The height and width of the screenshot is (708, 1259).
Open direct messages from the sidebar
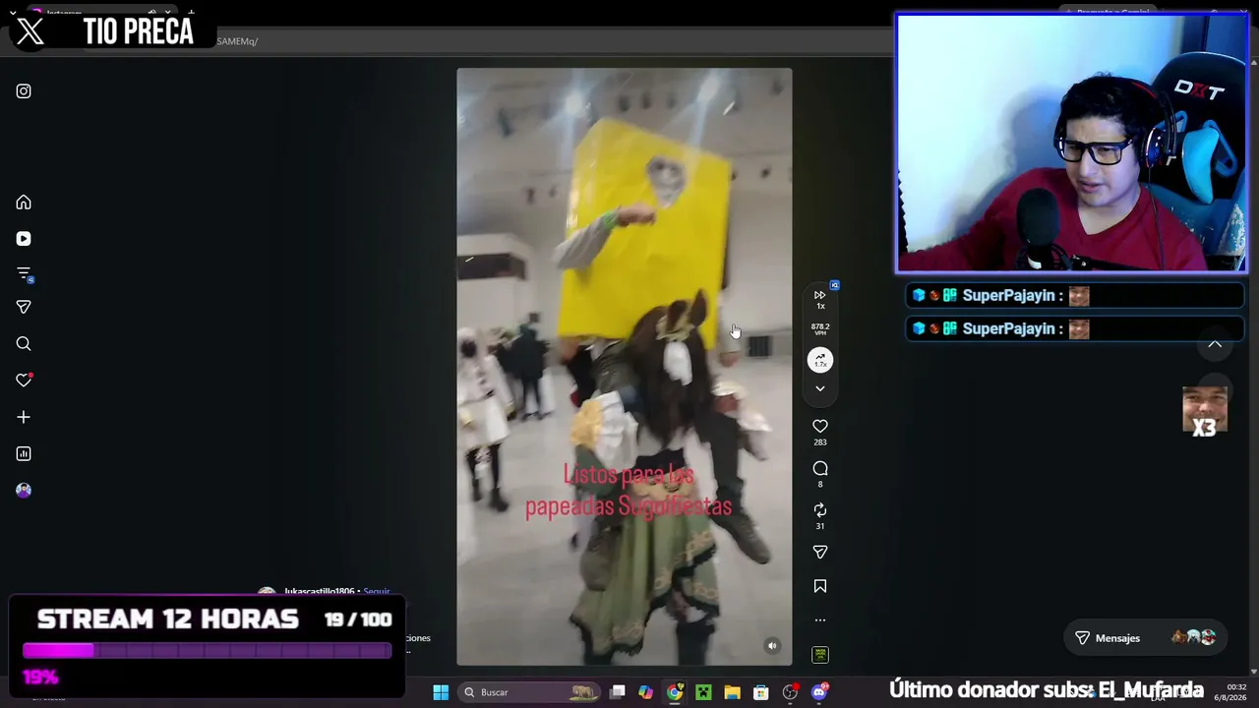24,307
